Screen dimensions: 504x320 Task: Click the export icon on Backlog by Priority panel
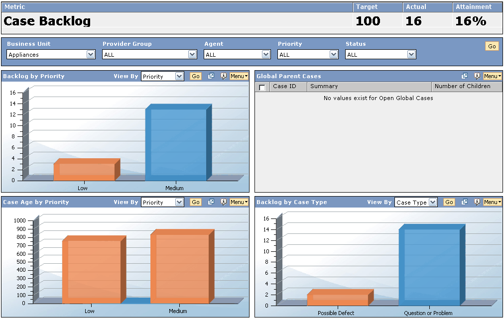click(211, 76)
